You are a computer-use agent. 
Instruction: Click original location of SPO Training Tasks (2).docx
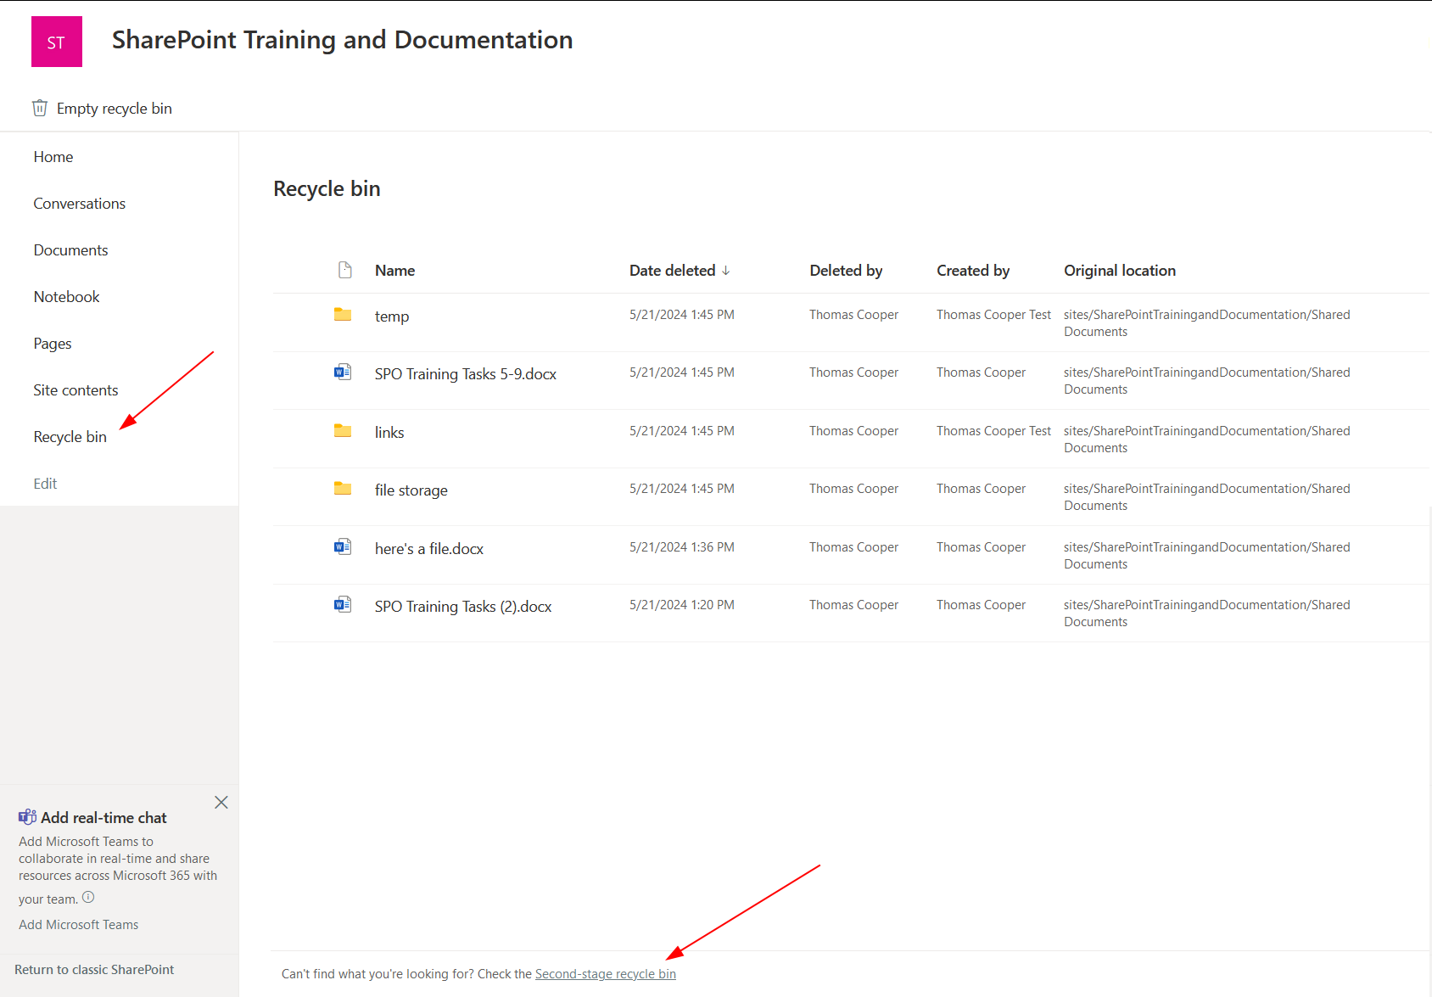pos(1207,613)
